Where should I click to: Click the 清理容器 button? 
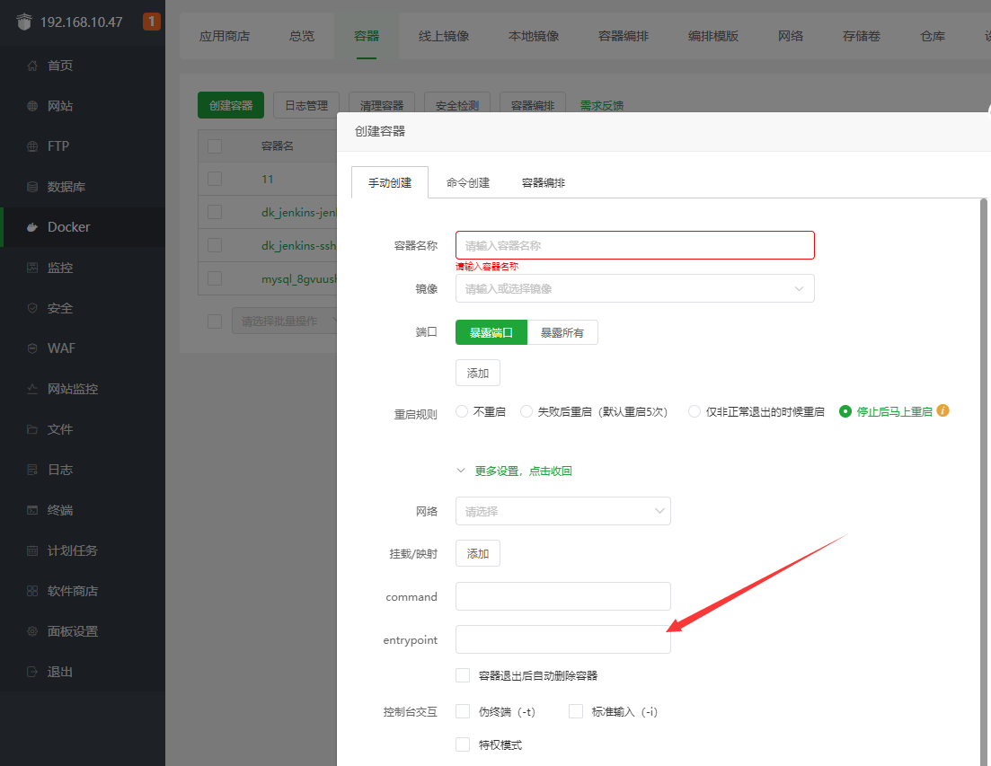382,105
